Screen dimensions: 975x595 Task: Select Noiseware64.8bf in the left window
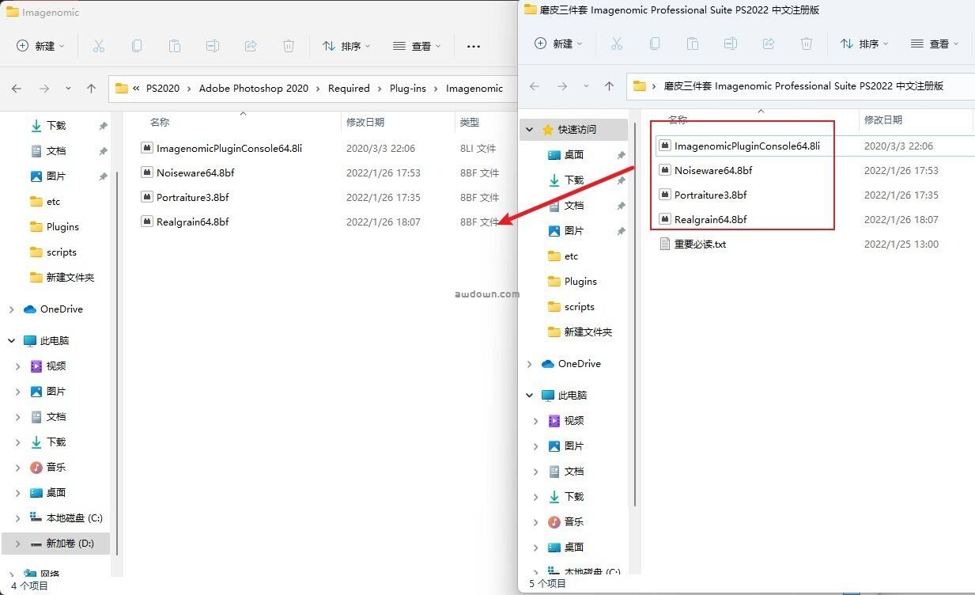point(193,172)
